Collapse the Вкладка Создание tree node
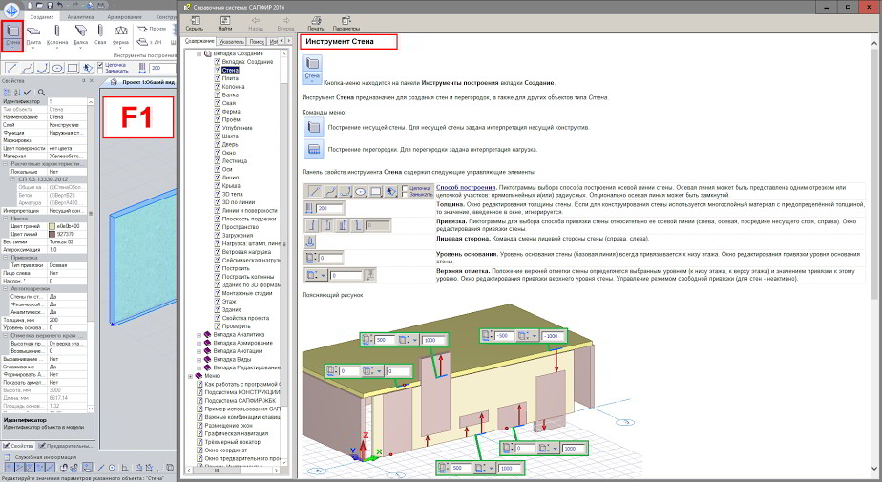This screenshot has height=482, width=882. tap(199, 53)
